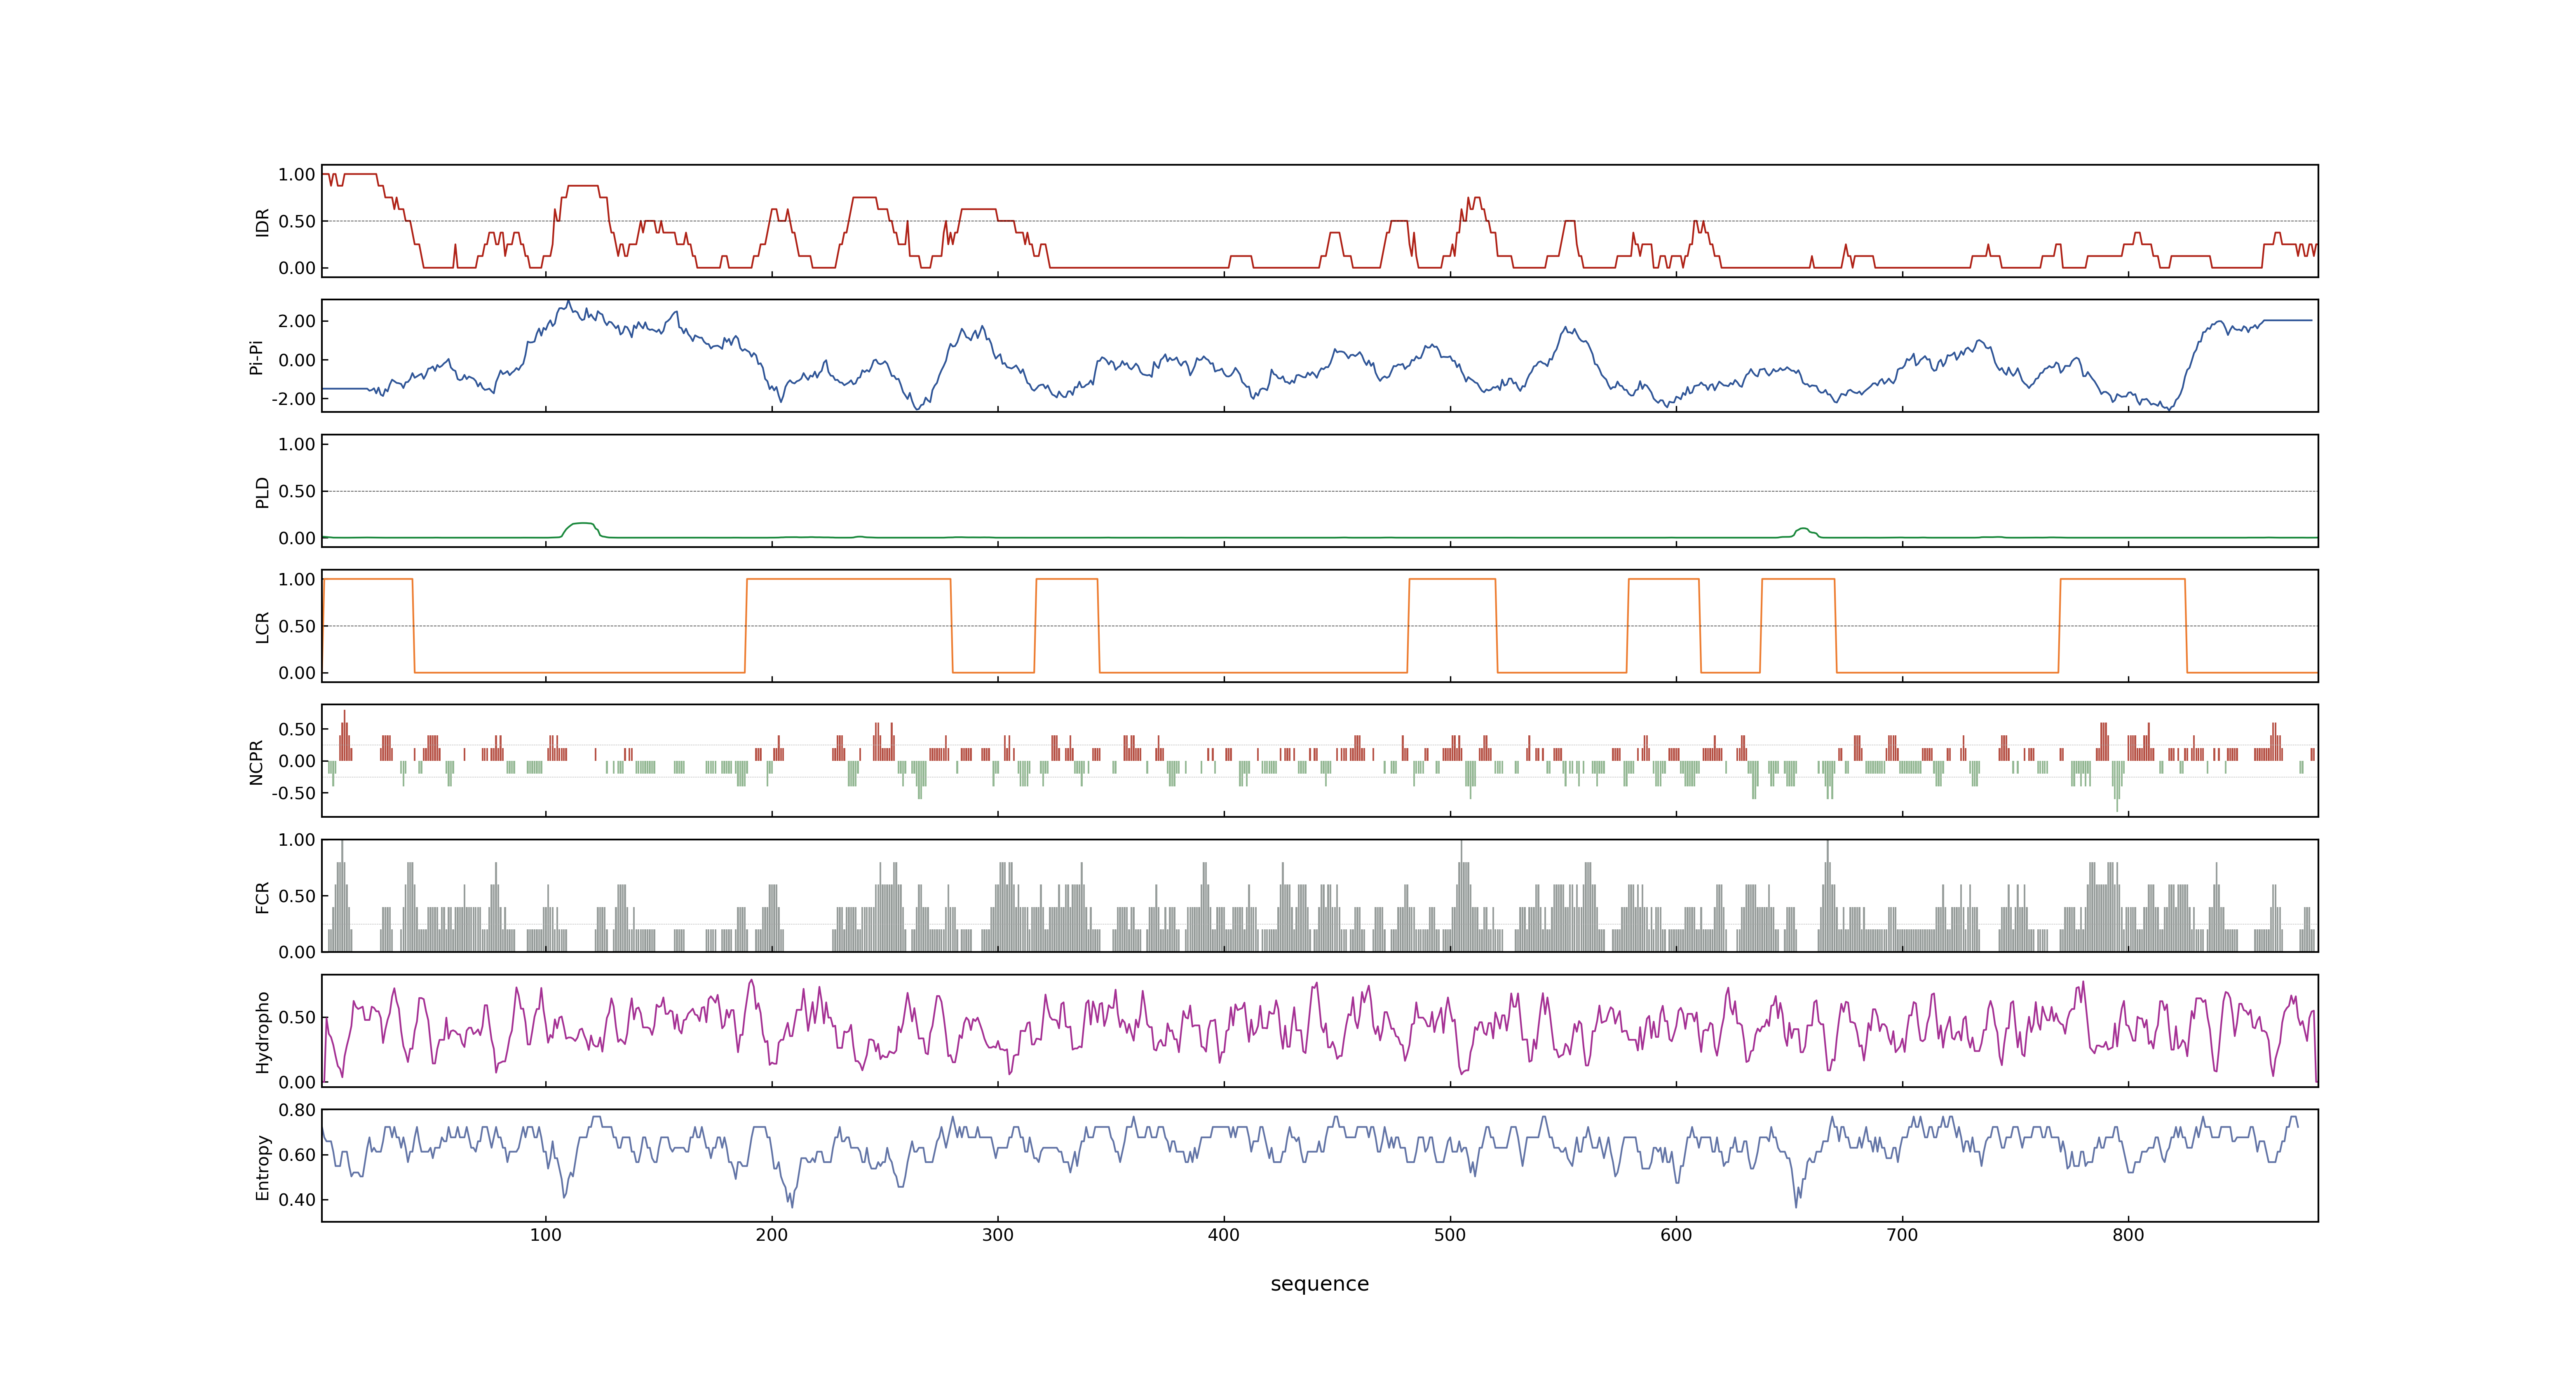Click the LCR y-axis label
The image size is (2576, 1373).
[262, 627]
